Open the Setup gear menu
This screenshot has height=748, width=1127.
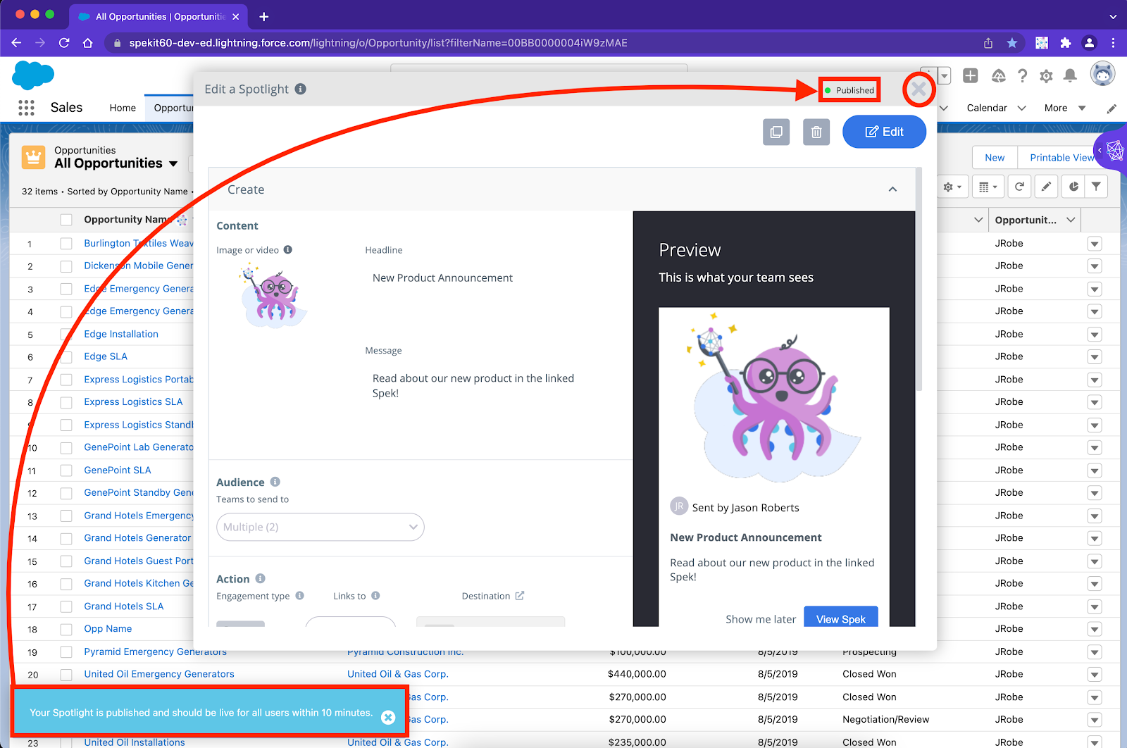click(x=1046, y=75)
